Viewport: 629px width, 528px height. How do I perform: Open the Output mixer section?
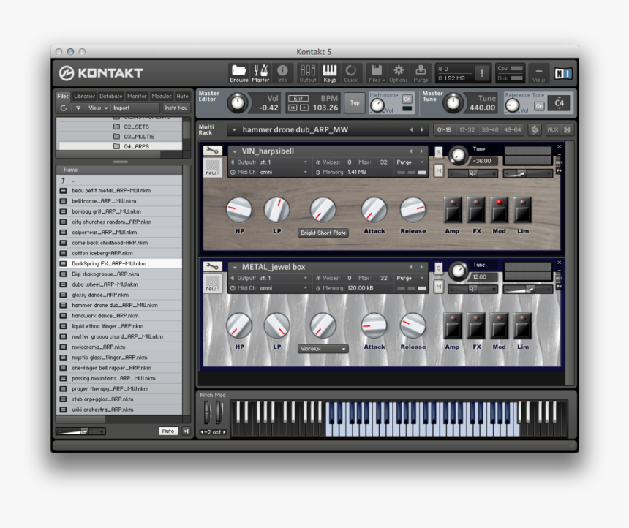tap(308, 73)
